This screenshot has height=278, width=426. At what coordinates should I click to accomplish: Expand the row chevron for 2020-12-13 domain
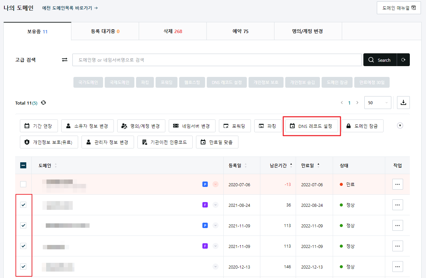(x=216, y=267)
